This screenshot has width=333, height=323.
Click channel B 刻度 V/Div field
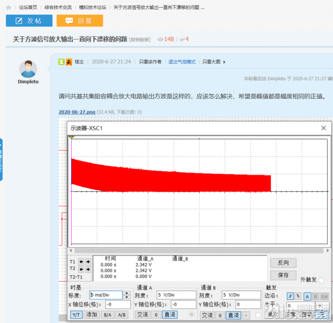[x=241, y=295]
